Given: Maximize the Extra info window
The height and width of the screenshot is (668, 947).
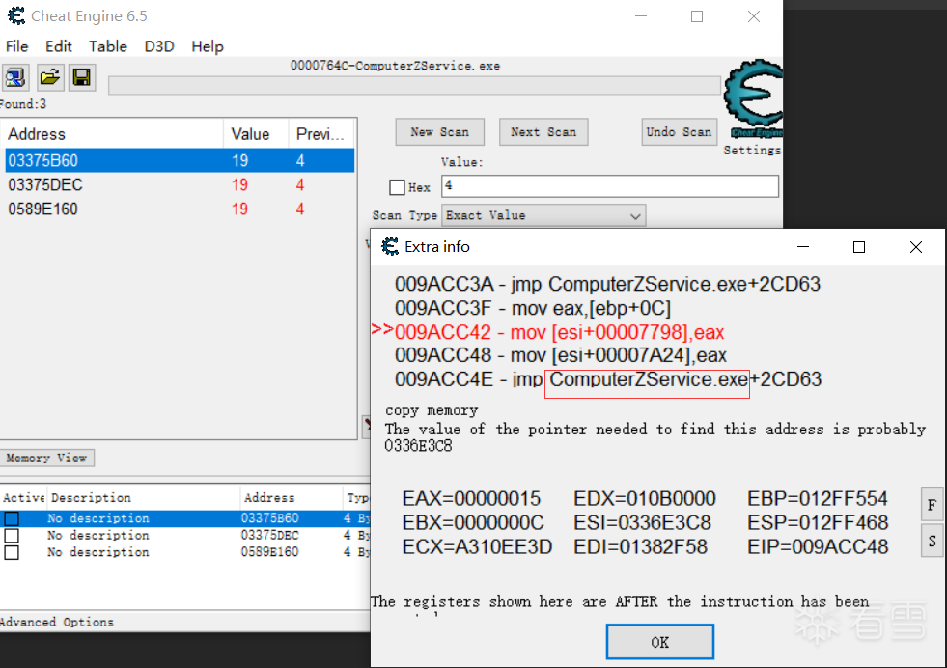Looking at the screenshot, I should pos(859,247).
